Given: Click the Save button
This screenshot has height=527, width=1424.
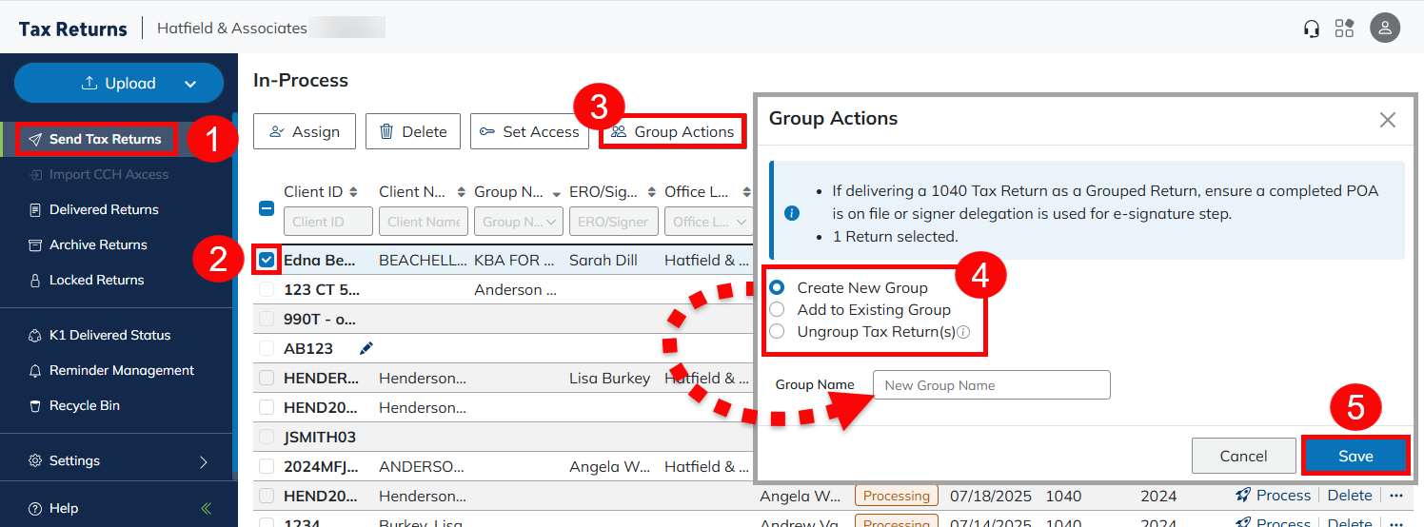Looking at the screenshot, I should [1355, 456].
